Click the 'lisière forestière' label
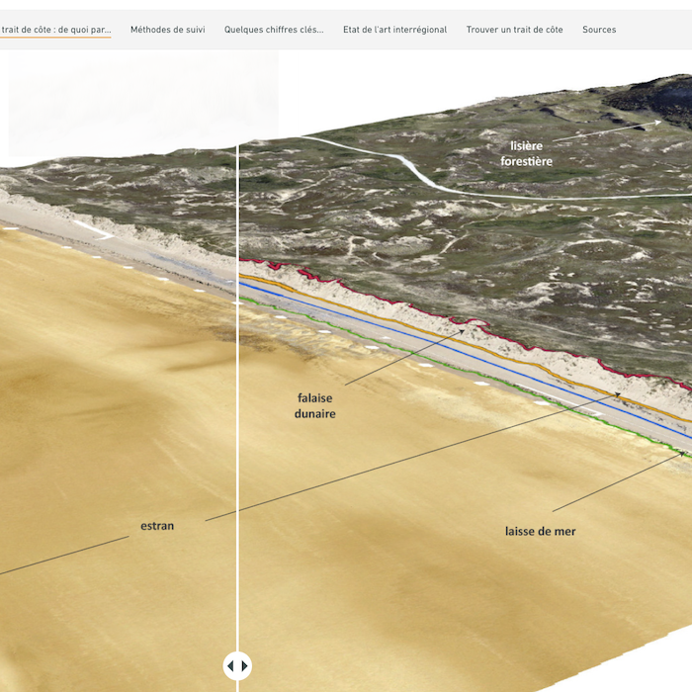This screenshot has width=692, height=692. click(526, 153)
